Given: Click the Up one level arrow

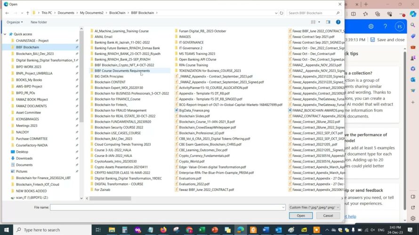Looking at the screenshot, I should (27, 13).
